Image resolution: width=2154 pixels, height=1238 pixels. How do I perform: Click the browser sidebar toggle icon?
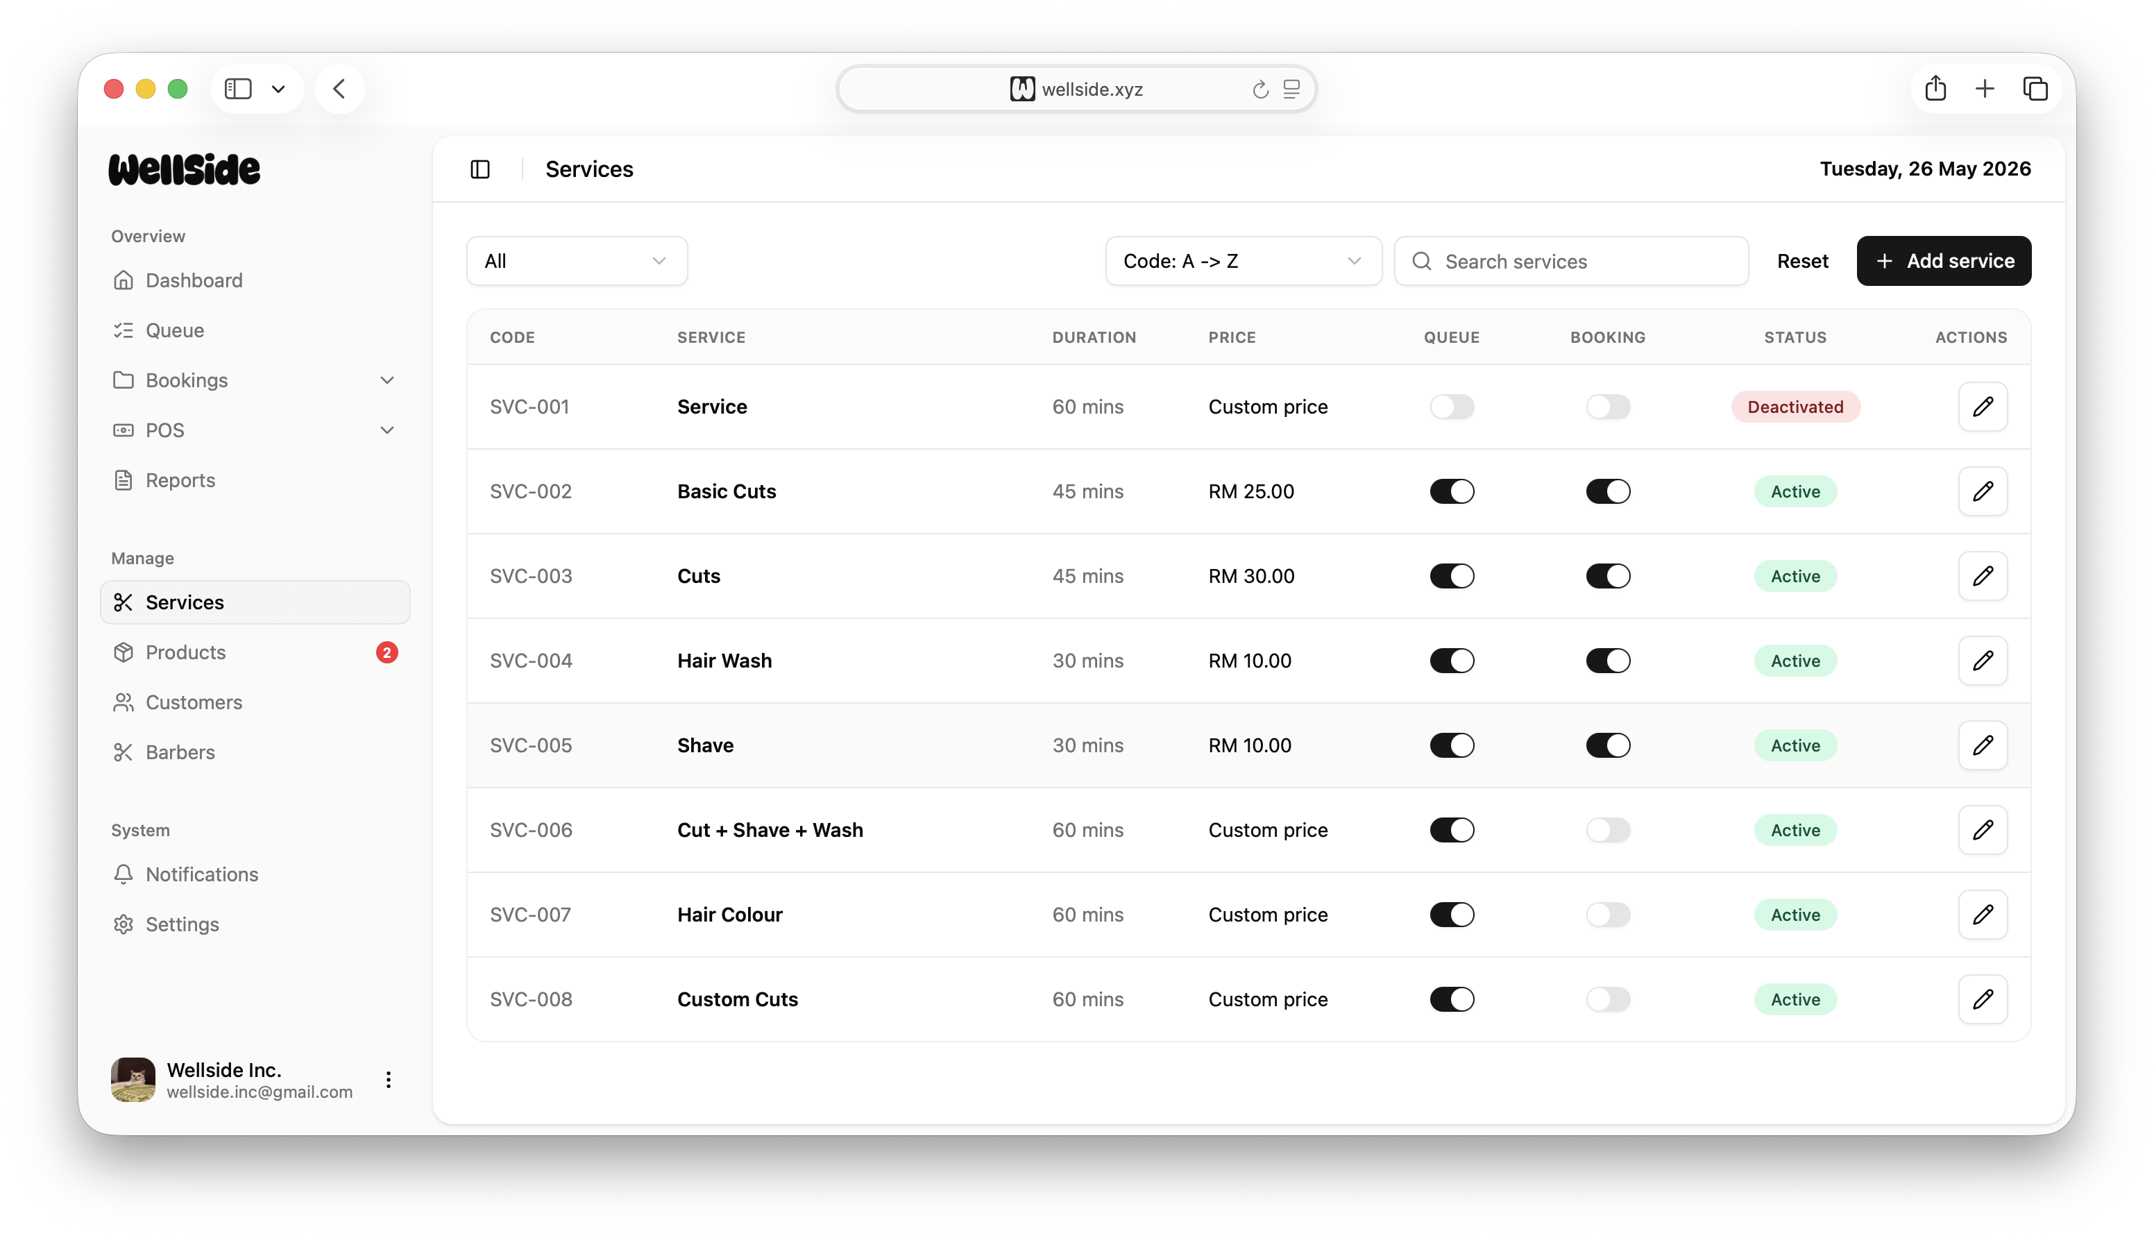click(238, 88)
